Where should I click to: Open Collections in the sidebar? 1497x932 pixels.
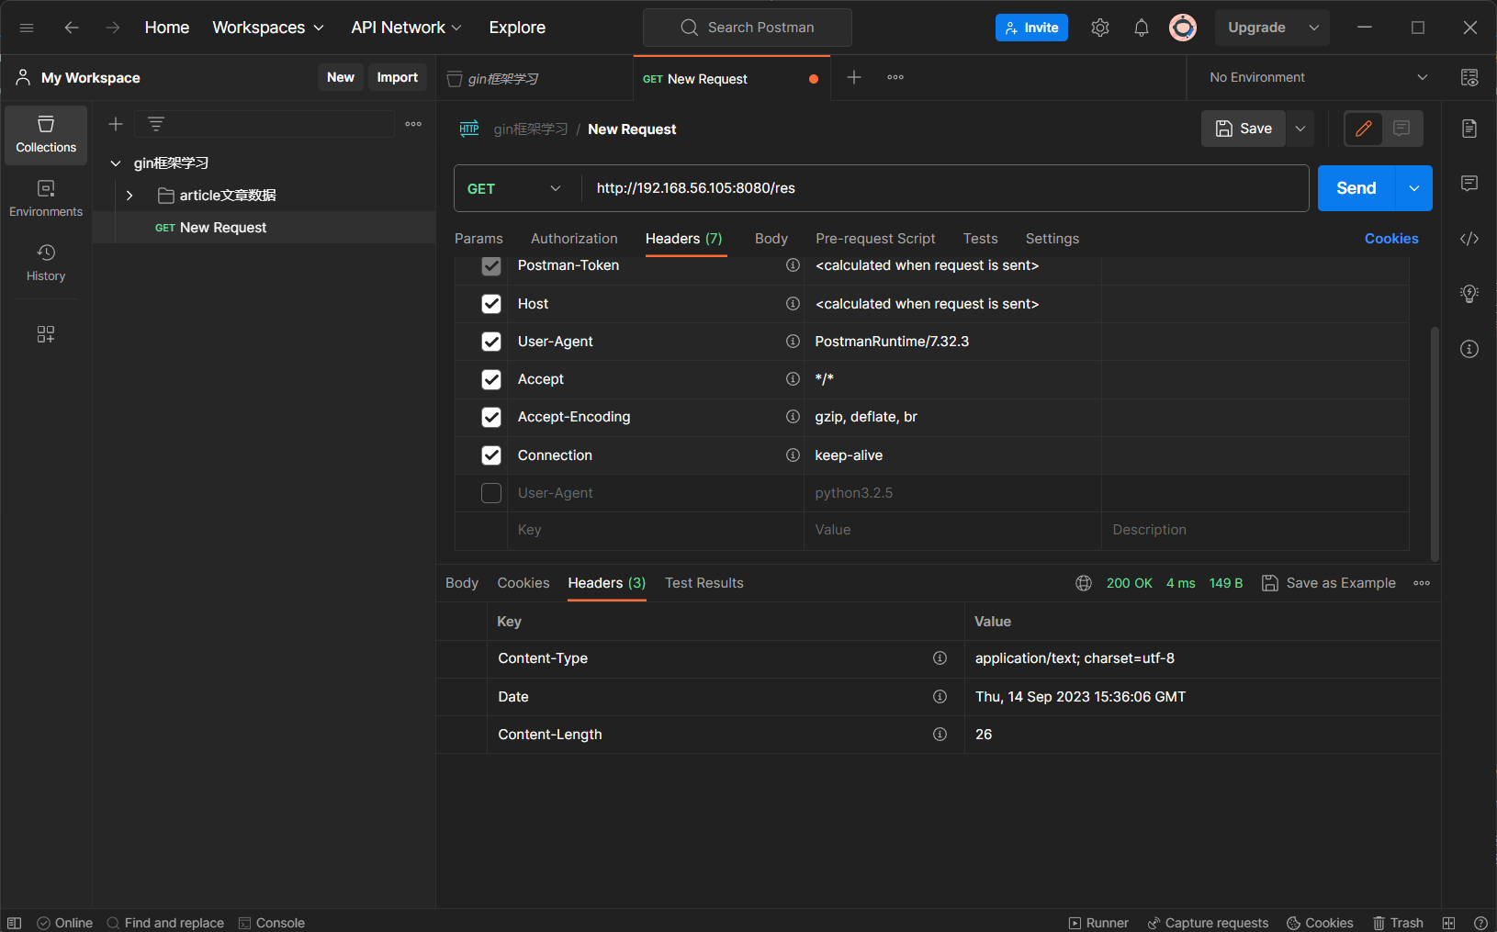pos(46,135)
